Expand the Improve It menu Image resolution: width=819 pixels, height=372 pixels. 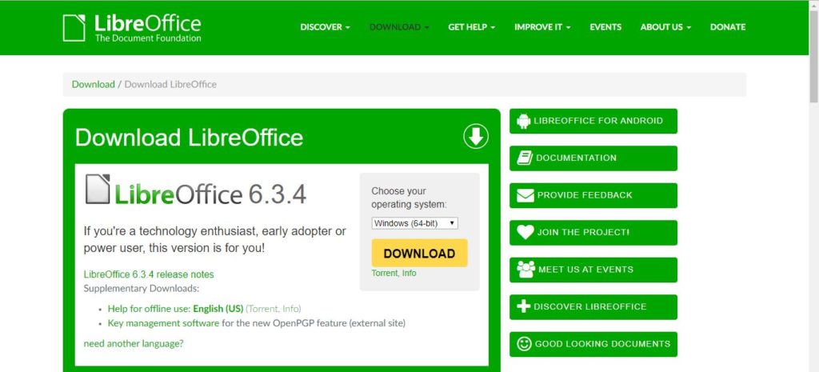pos(542,27)
